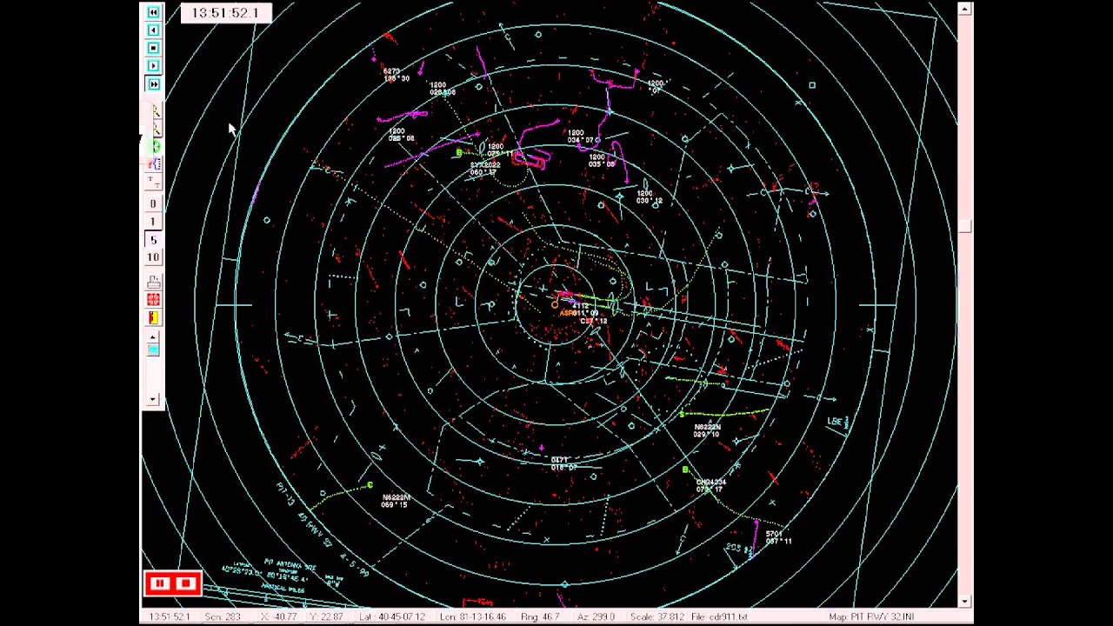This screenshot has height=626, width=1113.
Task: Click the red stop square overlay
Action: 186,584
